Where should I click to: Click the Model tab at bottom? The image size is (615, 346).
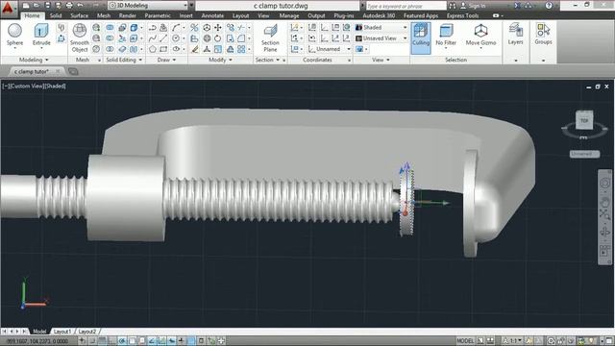(39, 332)
